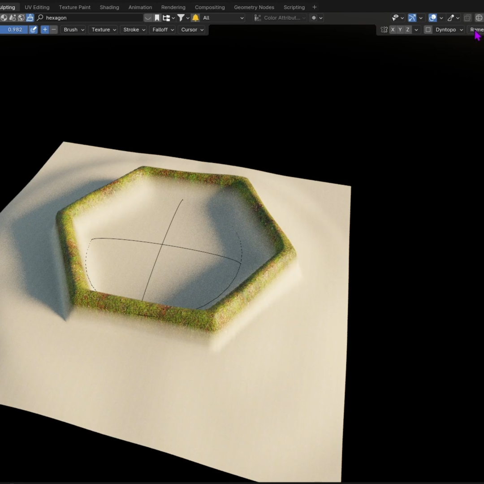Click the plus button to add a brush
Image resolution: width=484 pixels, height=484 pixels.
click(x=44, y=30)
